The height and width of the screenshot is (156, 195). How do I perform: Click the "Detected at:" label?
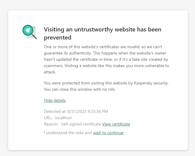tap(55, 111)
